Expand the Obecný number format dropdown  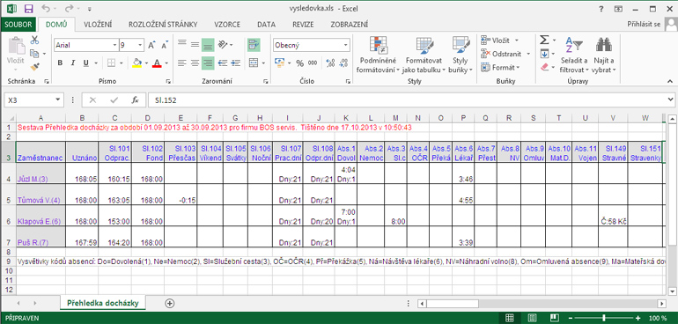[346, 45]
